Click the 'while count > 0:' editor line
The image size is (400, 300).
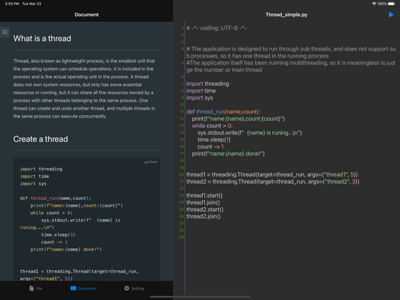tap(212, 126)
